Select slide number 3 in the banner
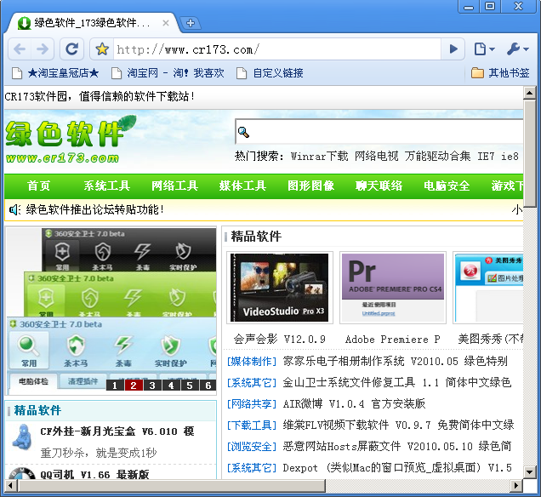The image size is (541, 497). click(152, 386)
